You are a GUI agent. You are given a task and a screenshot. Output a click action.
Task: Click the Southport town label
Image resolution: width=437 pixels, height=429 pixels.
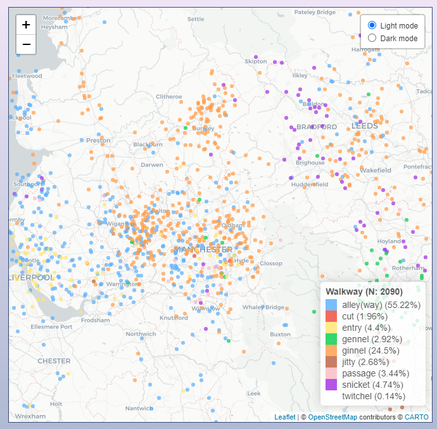click(28, 184)
